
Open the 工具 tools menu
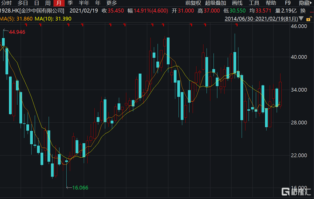pos(254,3)
